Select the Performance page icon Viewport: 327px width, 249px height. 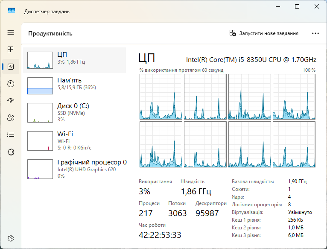coord(11,67)
